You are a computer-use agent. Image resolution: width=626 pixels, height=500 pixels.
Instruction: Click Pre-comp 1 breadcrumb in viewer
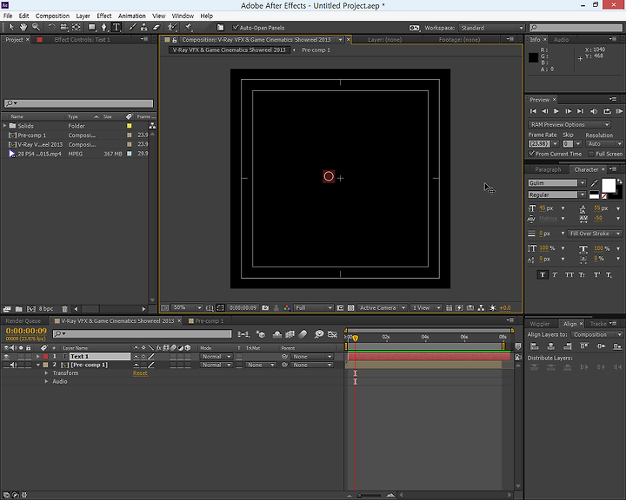coord(316,49)
